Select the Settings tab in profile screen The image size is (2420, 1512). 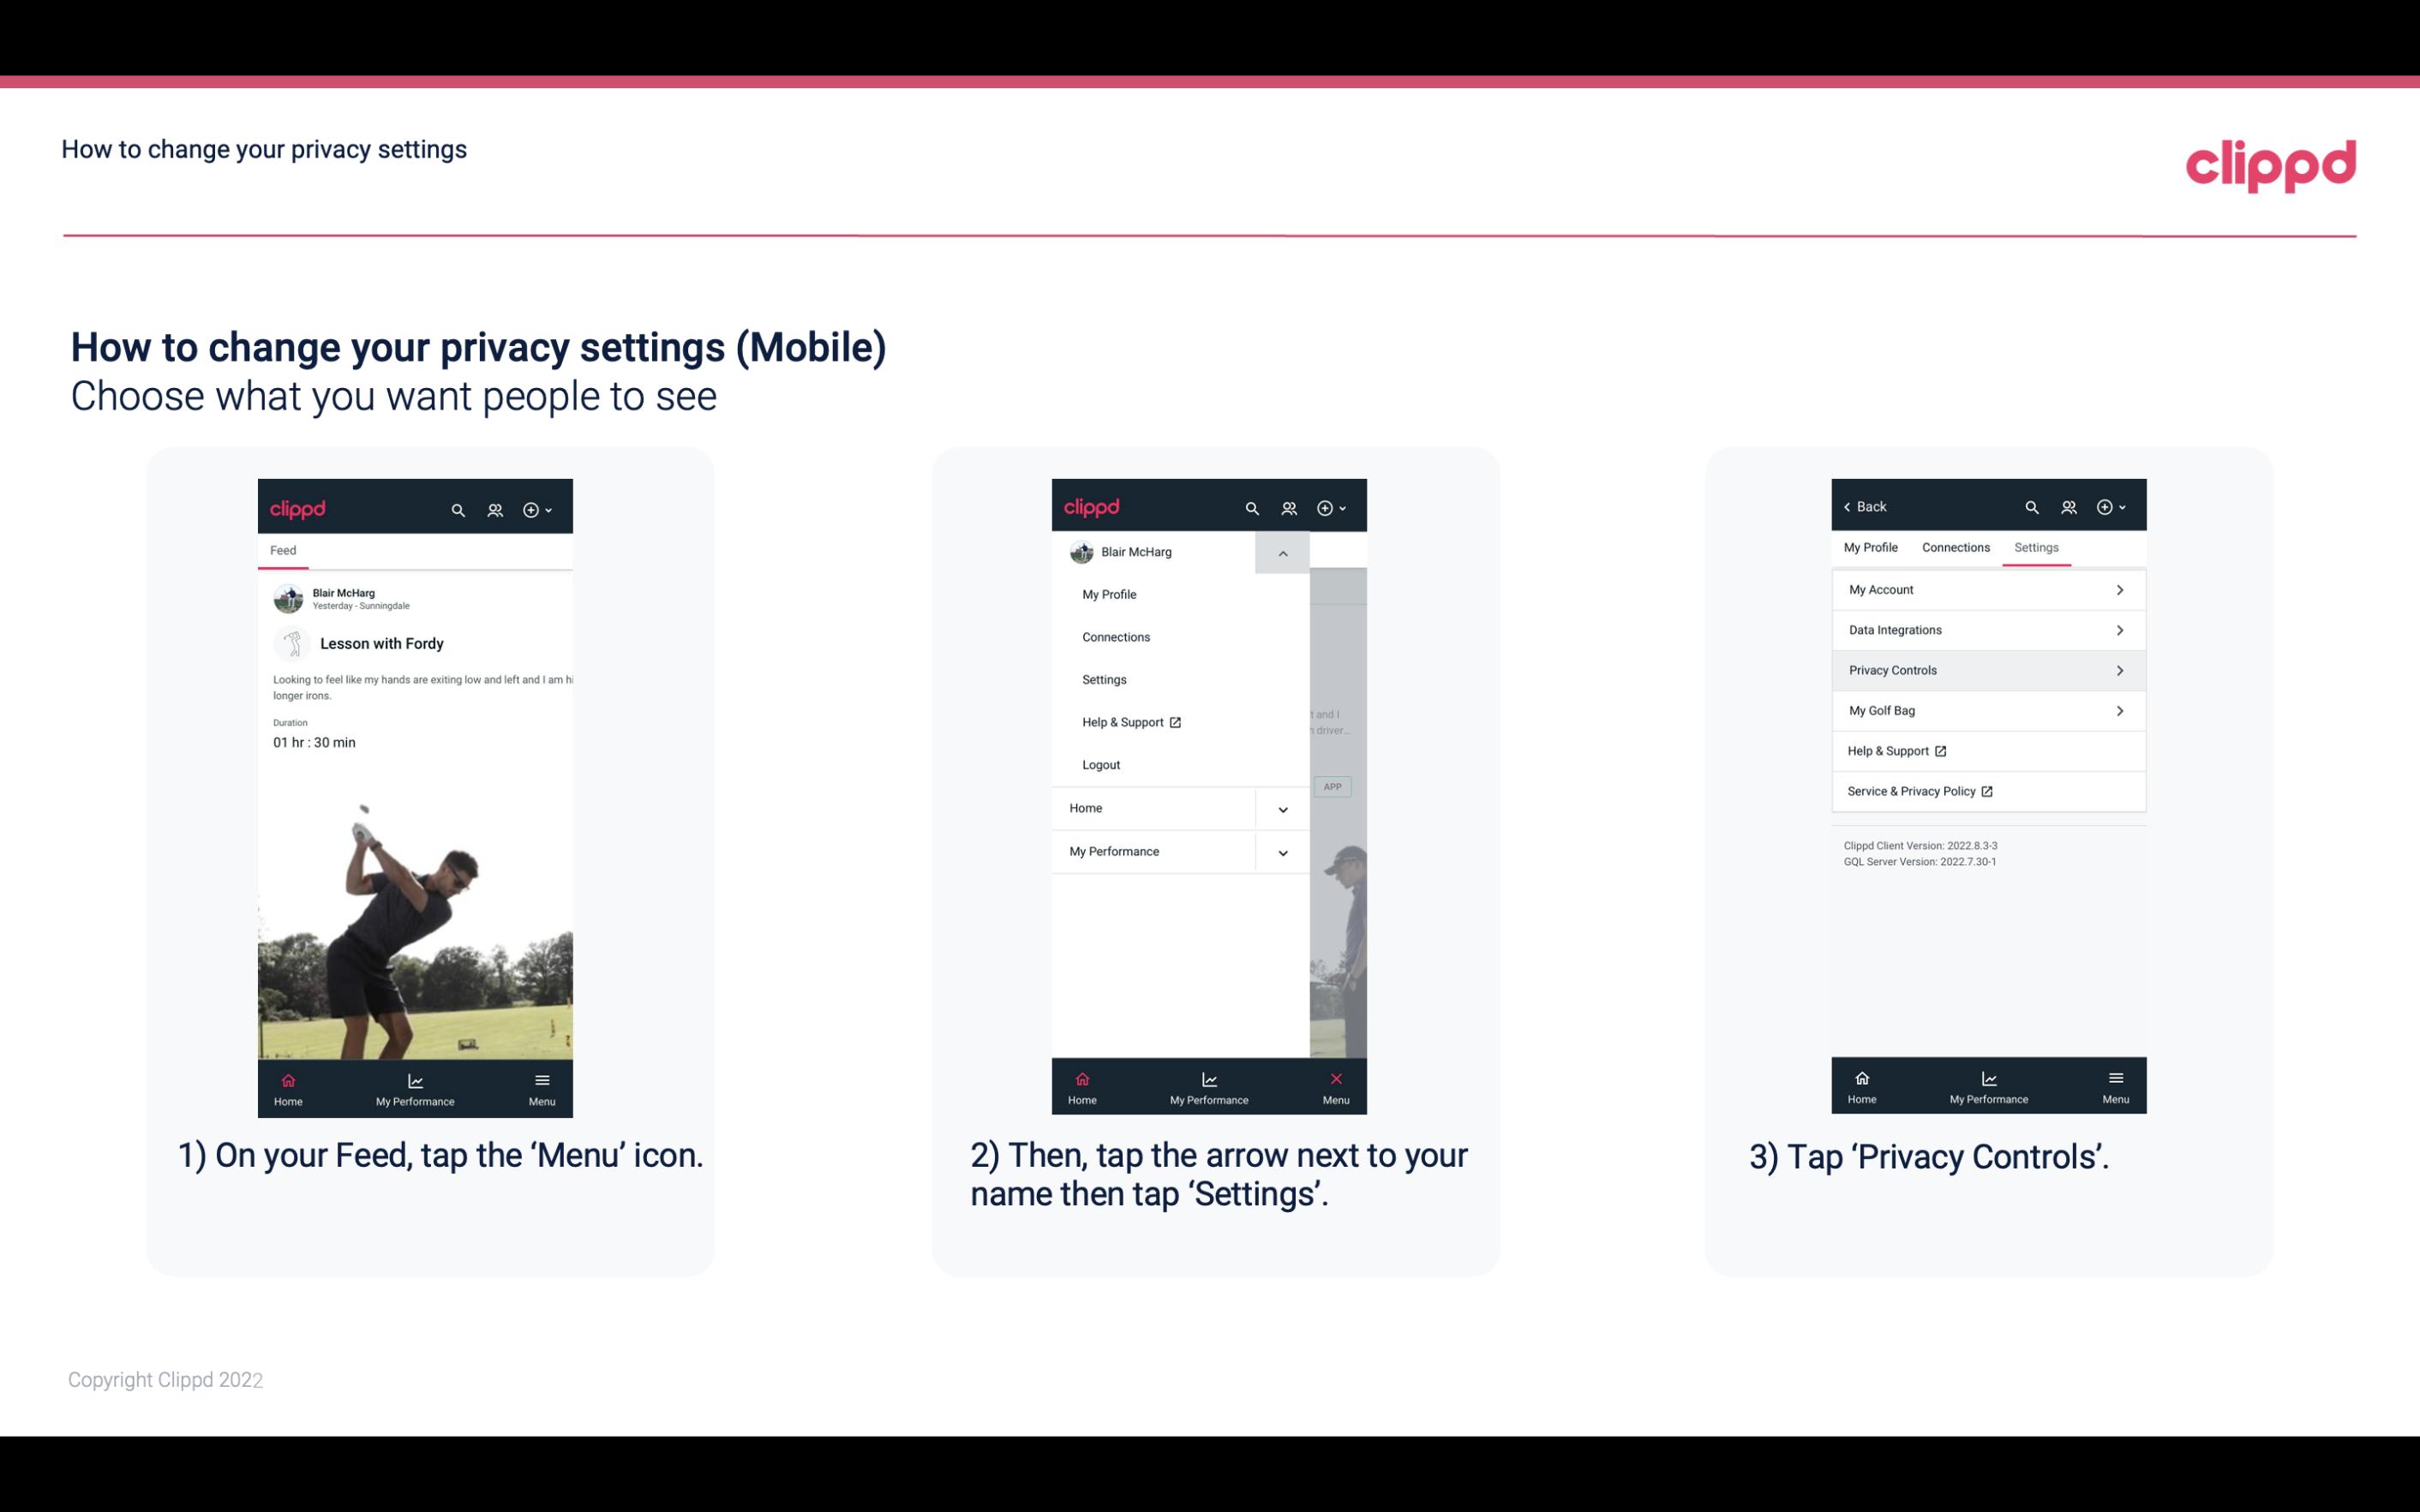point(2035,547)
